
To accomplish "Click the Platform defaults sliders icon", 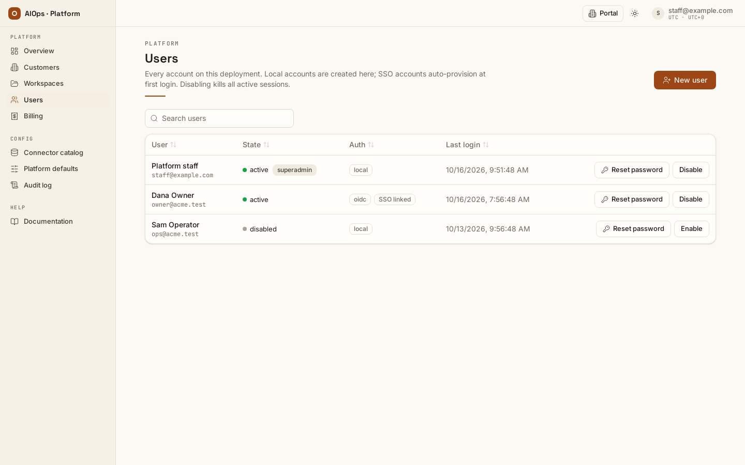I will 14,168.
